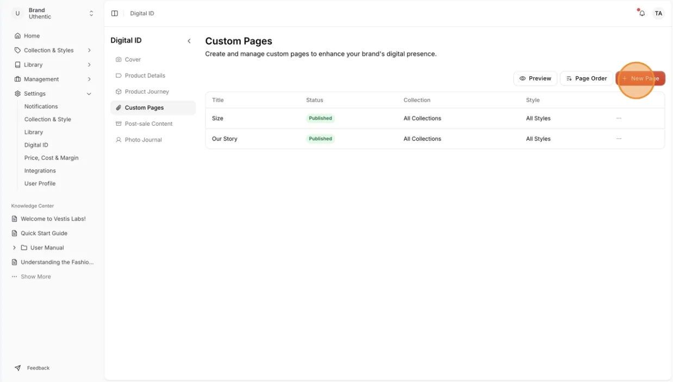This screenshot has width=673, height=382.
Task: Click the Size page title
Action: [217, 118]
